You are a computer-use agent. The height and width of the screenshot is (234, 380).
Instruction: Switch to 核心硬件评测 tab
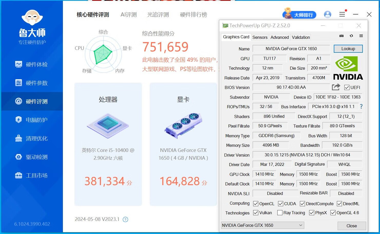pyautogui.click(x=93, y=15)
